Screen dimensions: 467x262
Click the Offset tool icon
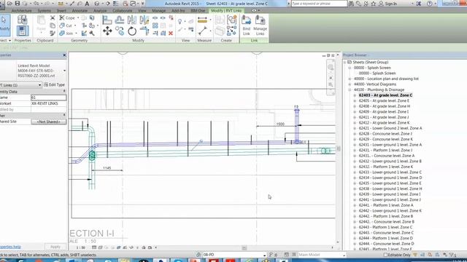tap(120, 20)
